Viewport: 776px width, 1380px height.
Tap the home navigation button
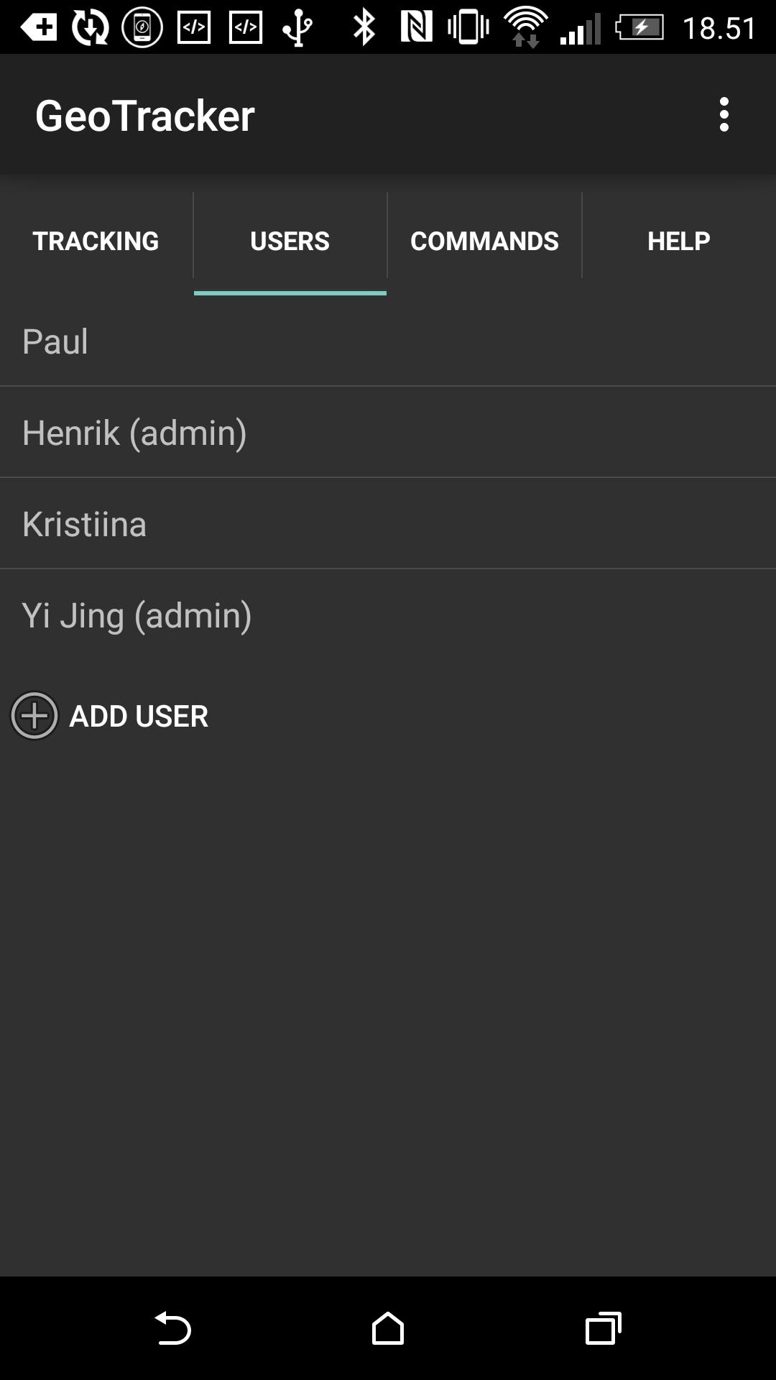pyautogui.click(x=388, y=1328)
